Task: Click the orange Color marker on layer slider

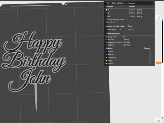Action: [159, 63]
